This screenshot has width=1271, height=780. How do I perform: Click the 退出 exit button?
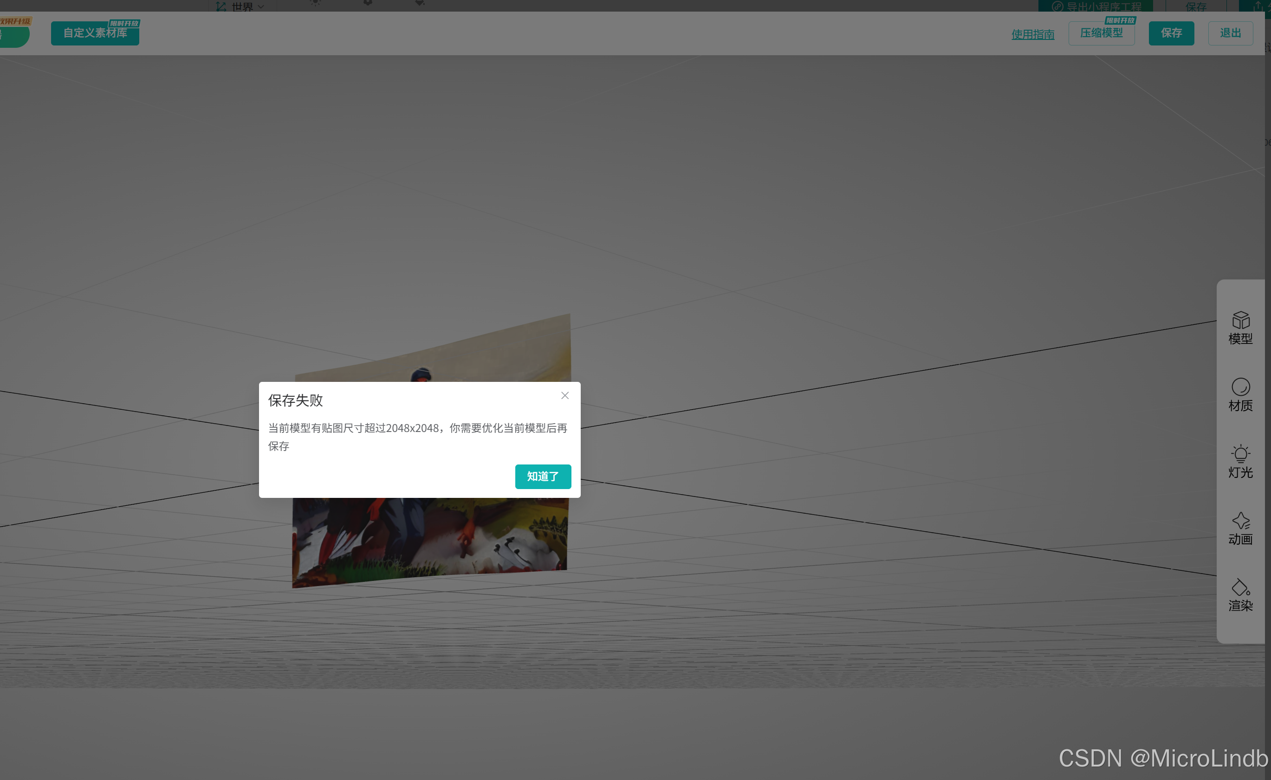pyautogui.click(x=1230, y=33)
